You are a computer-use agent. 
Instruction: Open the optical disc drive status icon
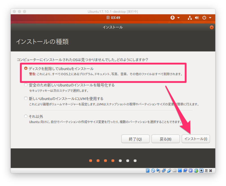coord(153,171)
